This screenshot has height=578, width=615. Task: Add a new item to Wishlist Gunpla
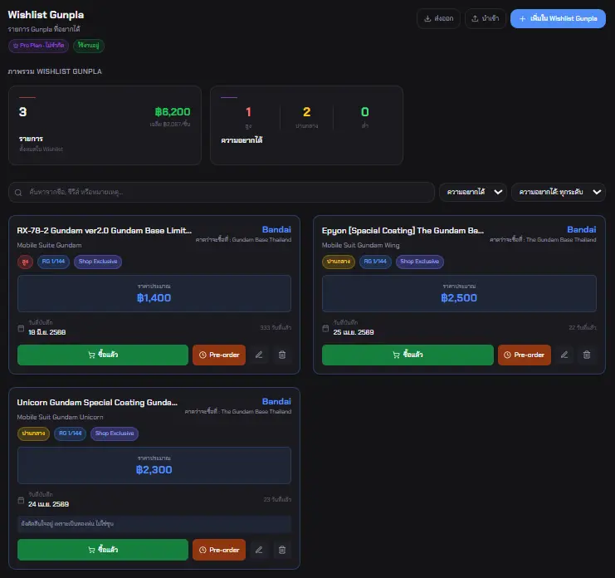(x=558, y=18)
